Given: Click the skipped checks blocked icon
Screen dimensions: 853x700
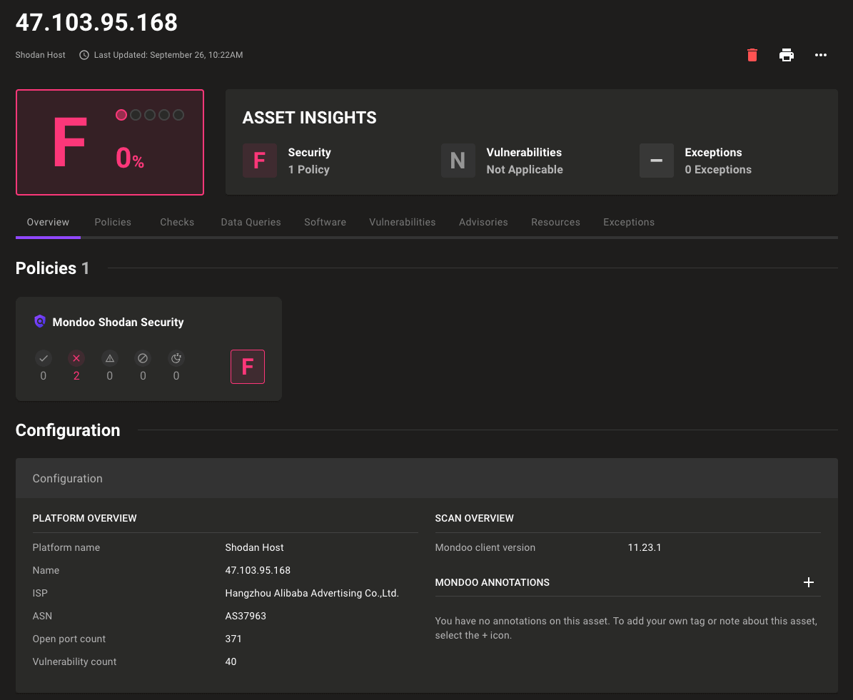Looking at the screenshot, I should [x=143, y=358].
